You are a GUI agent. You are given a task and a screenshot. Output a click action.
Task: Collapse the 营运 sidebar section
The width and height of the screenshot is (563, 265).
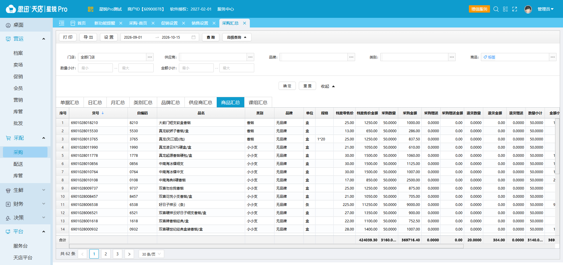(44, 39)
